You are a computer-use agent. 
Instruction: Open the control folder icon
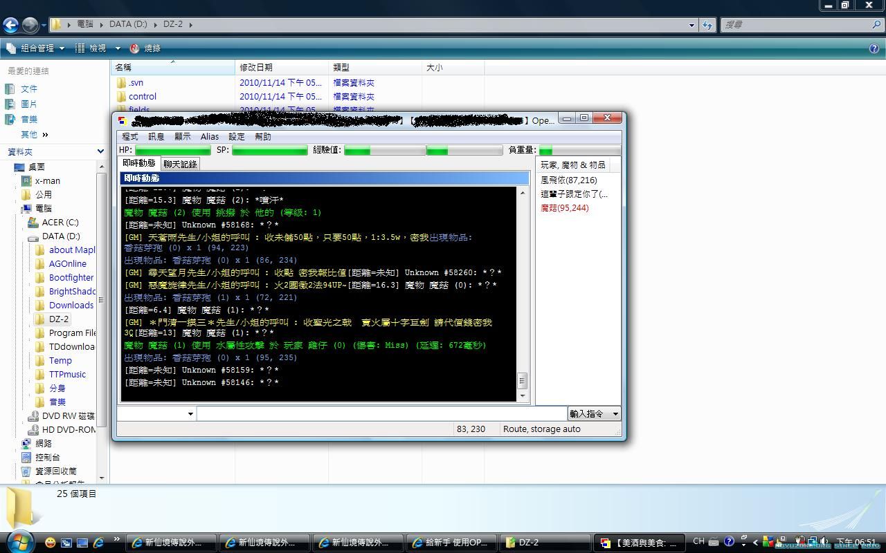[122, 97]
